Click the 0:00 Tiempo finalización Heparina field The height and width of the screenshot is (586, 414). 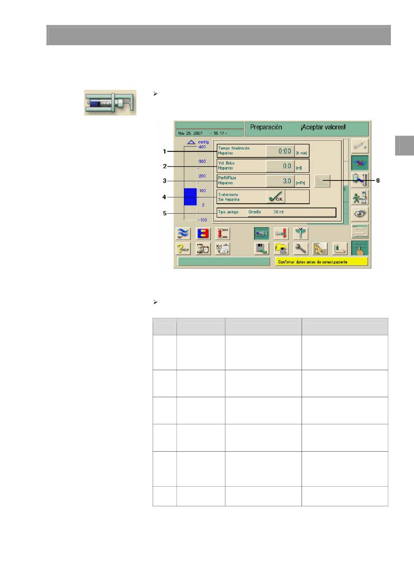280,151
